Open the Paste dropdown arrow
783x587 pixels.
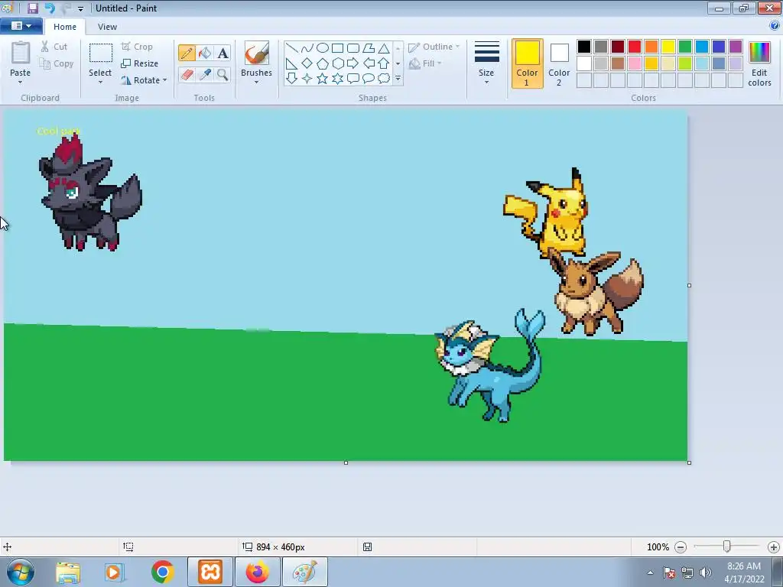pyautogui.click(x=20, y=83)
